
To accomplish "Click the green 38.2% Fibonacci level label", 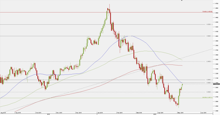I will click(207, 98).
